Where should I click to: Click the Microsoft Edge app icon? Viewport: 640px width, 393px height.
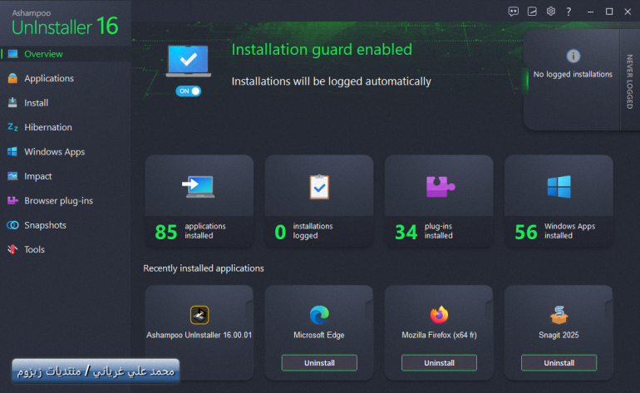[319, 315]
